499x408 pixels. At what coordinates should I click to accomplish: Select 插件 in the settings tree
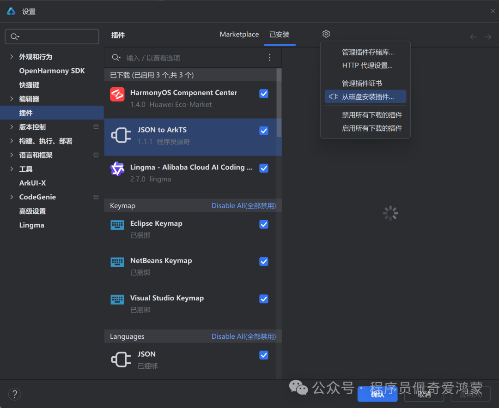pos(52,113)
